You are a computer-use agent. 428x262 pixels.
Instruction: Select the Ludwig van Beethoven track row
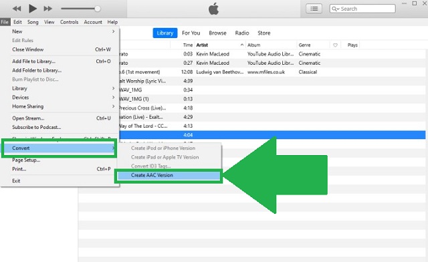[272, 72]
